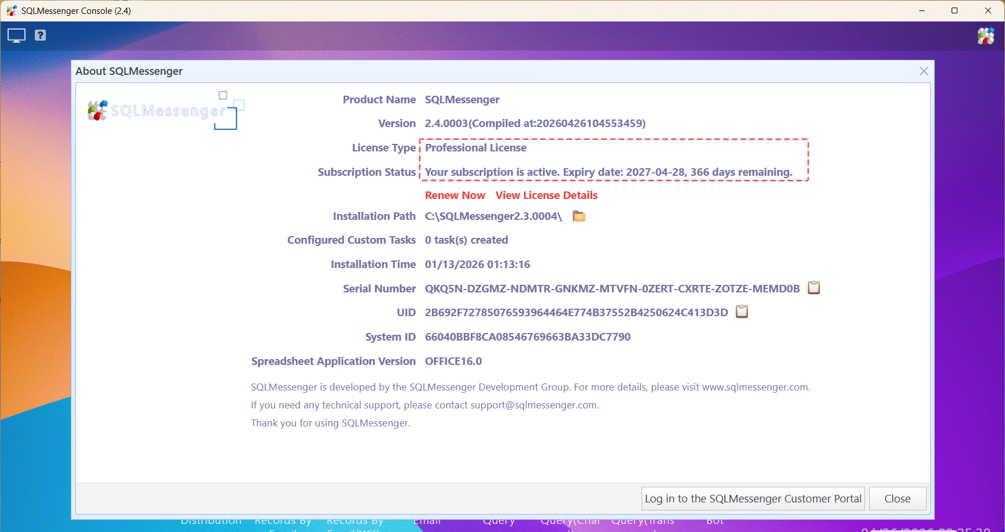Copy the UID using the clipboard icon
Image resolution: width=1005 pixels, height=532 pixels.
pyautogui.click(x=741, y=312)
